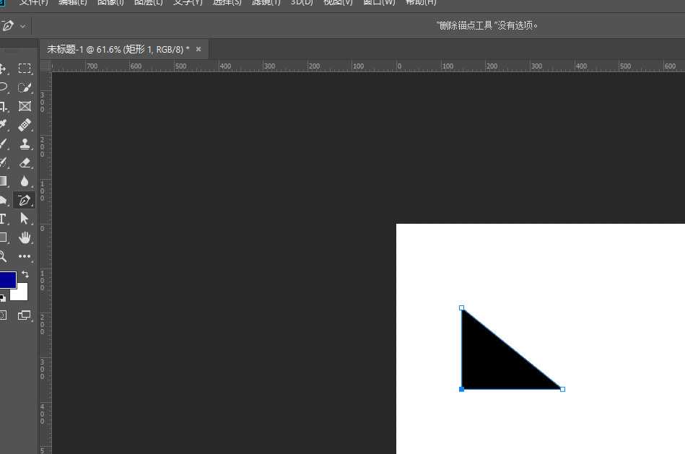Viewport: 685px width, 454px height.
Task: Toggle switch foreground and background colors
Action: (x=25, y=274)
